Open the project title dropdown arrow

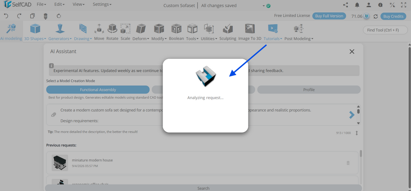(263, 6)
